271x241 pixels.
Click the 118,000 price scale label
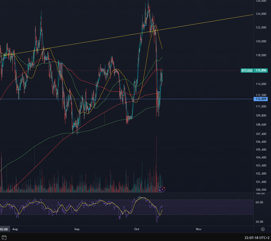pyautogui.click(x=261, y=55)
